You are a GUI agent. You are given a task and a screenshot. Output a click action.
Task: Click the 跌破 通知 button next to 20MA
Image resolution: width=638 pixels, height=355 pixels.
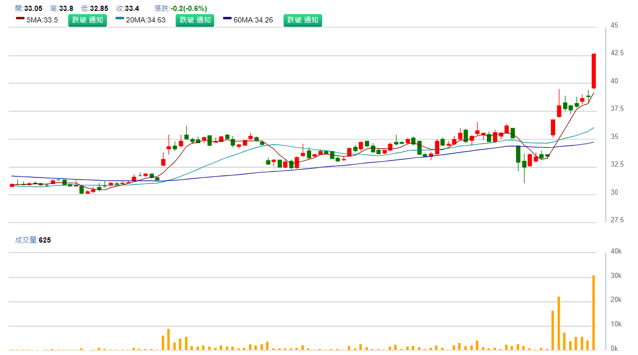click(x=194, y=20)
